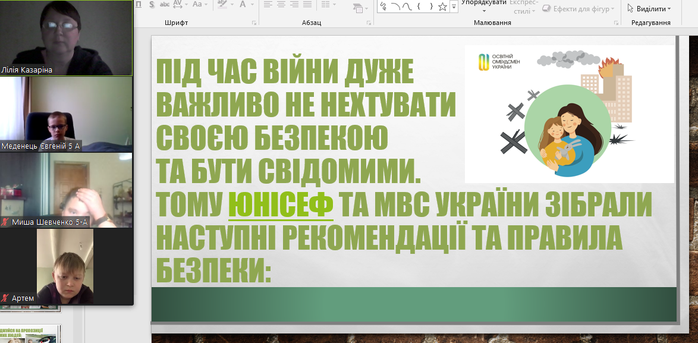Select the star shape
Viewport: 698px width, 343px height.
click(x=442, y=6)
